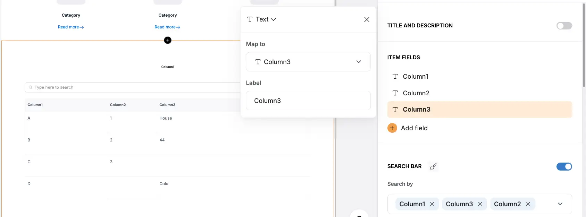Click the first Category heading
The height and width of the screenshot is (217, 586).
coord(71,15)
